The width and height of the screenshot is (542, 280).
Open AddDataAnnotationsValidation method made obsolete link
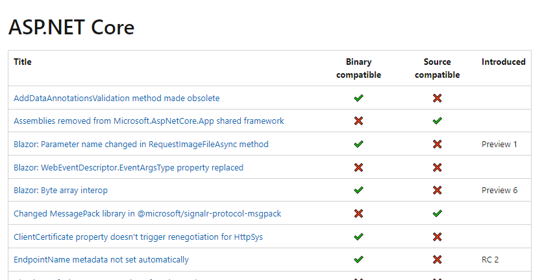(116, 98)
